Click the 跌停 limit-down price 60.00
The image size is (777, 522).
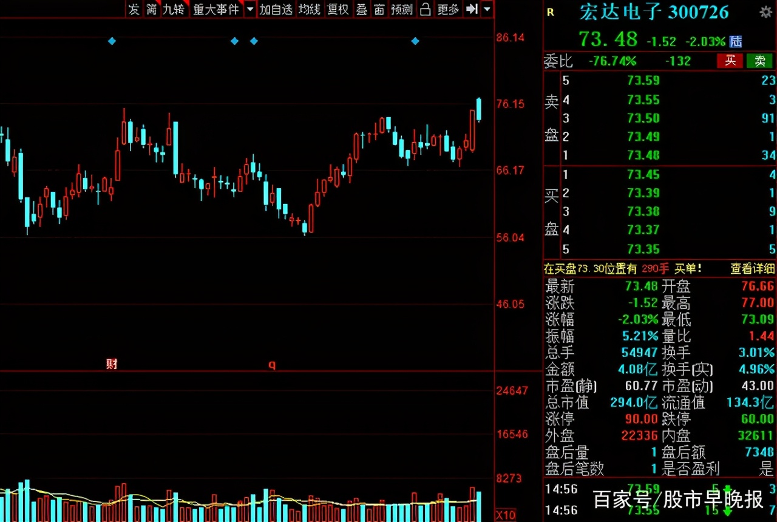(x=758, y=419)
